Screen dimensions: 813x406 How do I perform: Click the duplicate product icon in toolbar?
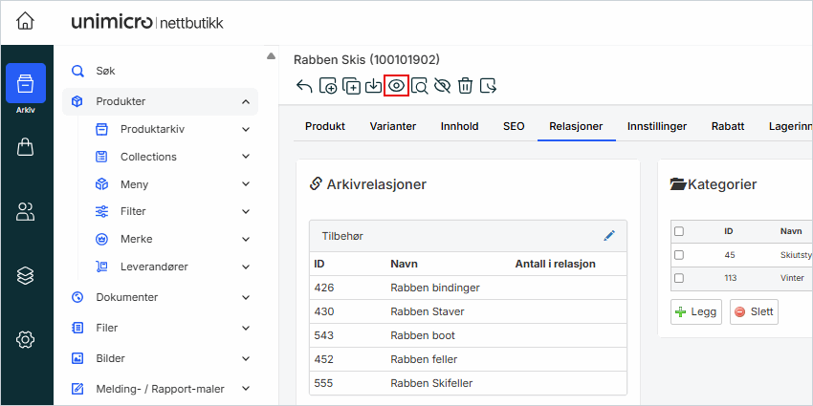click(x=350, y=86)
